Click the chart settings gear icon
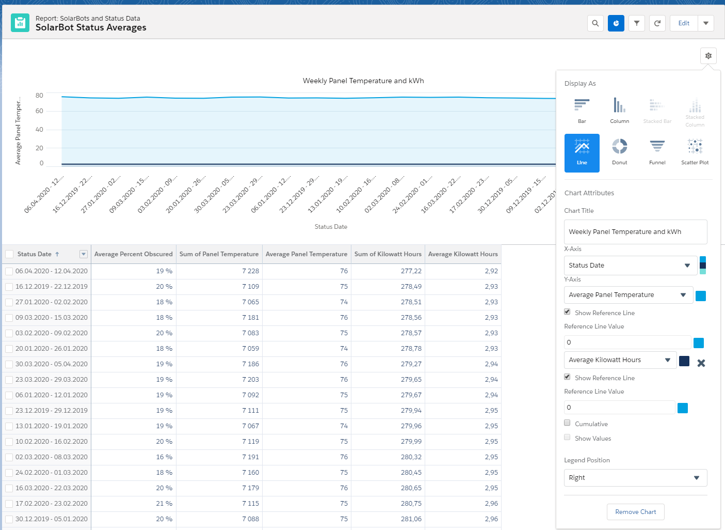725x530 pixels. [708, 56]
